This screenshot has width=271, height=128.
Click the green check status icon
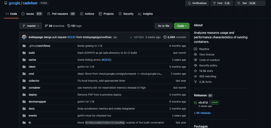point(131,37)
